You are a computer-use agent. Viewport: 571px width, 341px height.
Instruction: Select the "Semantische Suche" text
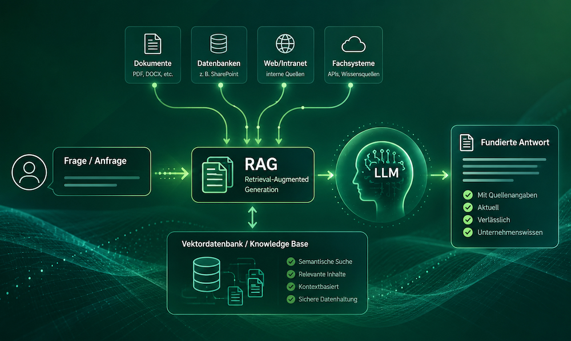325,261
